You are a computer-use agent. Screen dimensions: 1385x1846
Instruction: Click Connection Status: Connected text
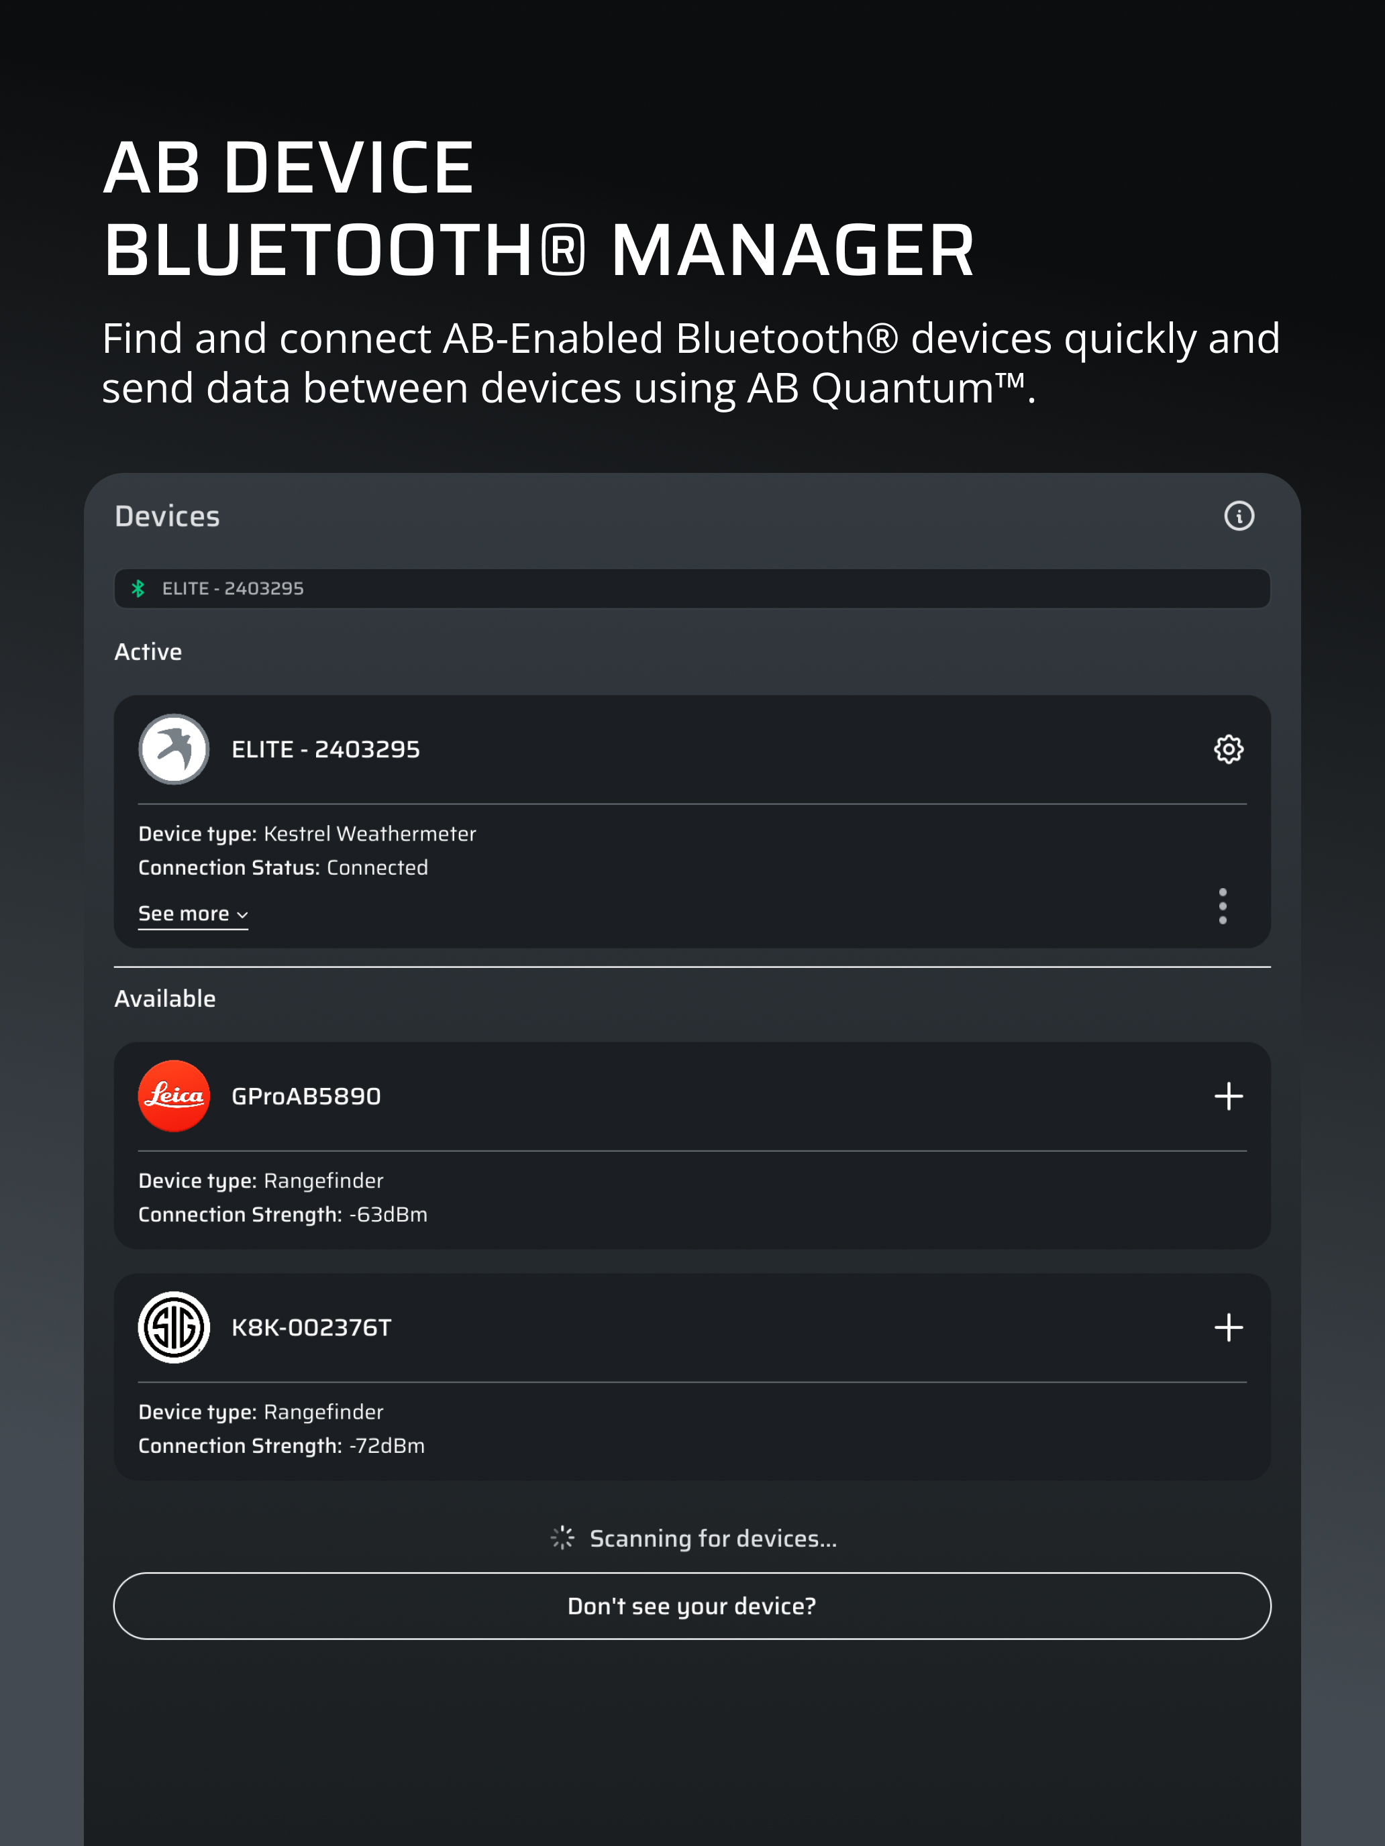point(283,868)
